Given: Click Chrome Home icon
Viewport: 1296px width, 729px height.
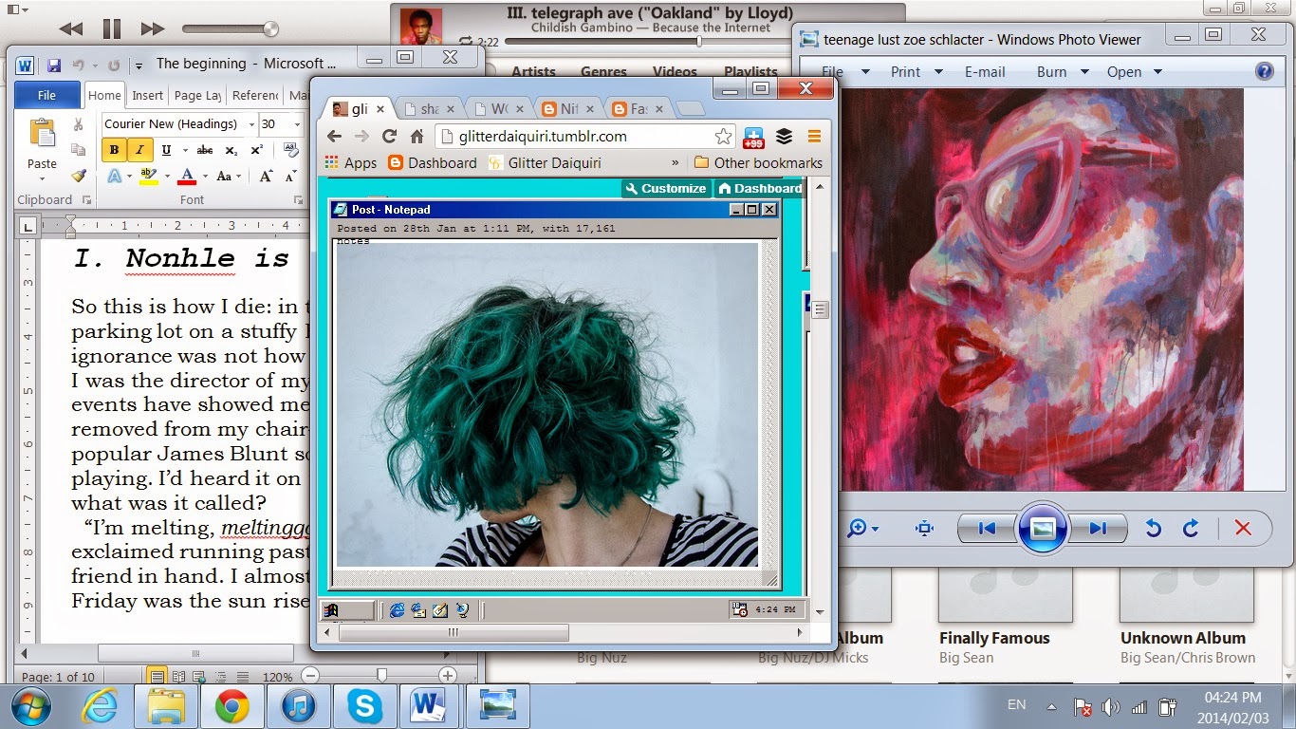Looking at the screenshot, I should (x=417, y=137).
